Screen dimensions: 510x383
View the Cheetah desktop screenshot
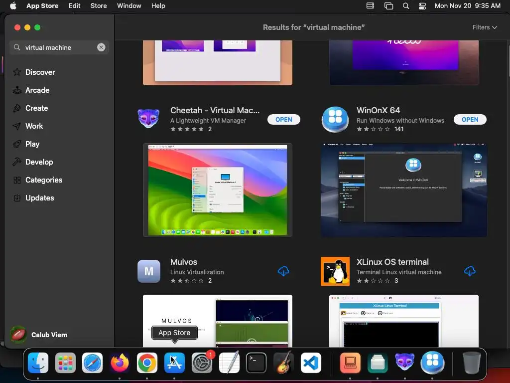click(x=218, y=190)
